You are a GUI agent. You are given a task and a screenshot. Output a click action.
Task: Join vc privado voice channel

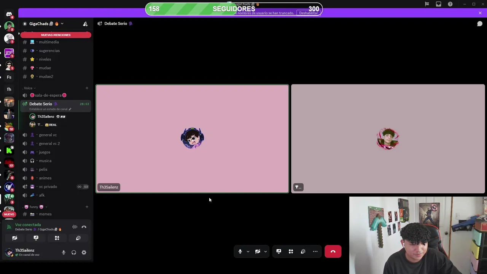pyautogui.click(x=56, y=187)
